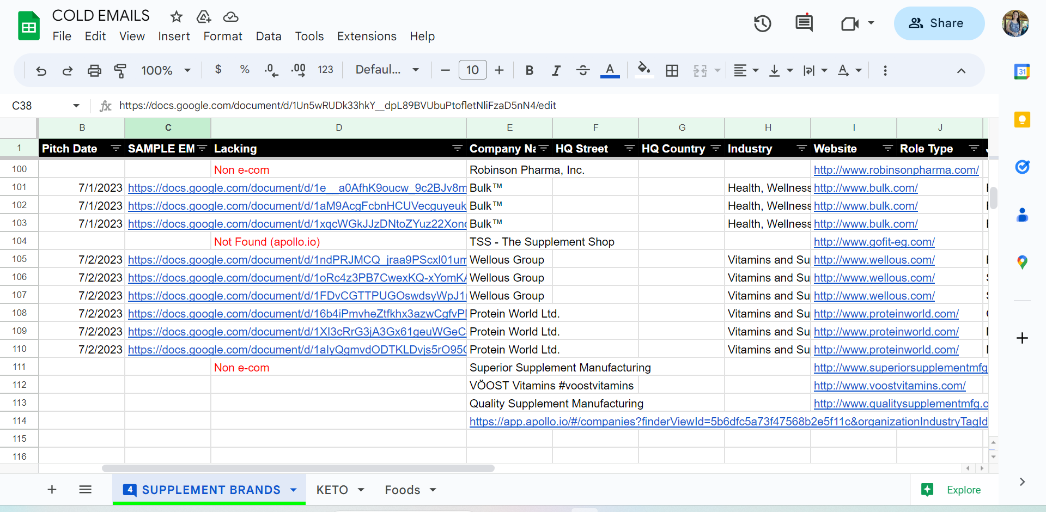Screen dimensions: 1046x512
Task: Open Google Sheets home logo
Action: [29, 26]
